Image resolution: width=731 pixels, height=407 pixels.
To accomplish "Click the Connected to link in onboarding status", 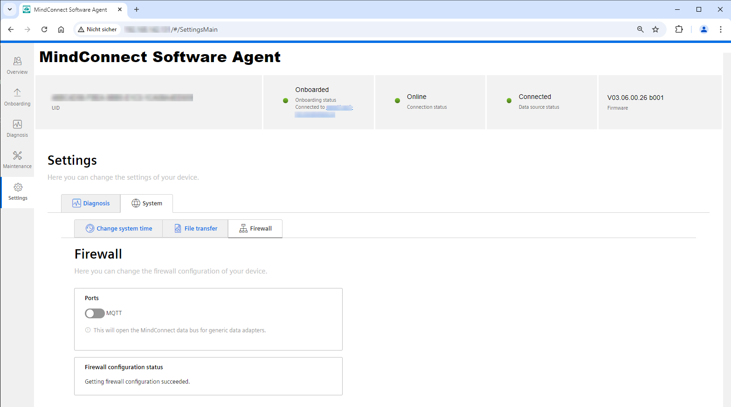I will [324, 111].
